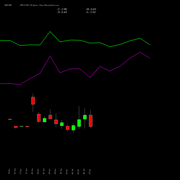This screenshot has width=180, height=180.
Task: Click the first peak of the purple line
Action: tap(50, 56)
